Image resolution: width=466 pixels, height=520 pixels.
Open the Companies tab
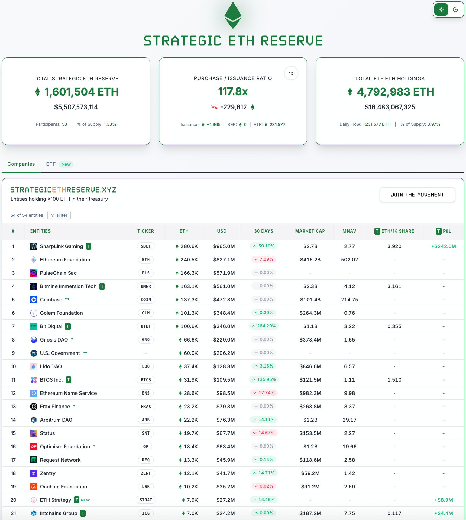click(21, 164)
